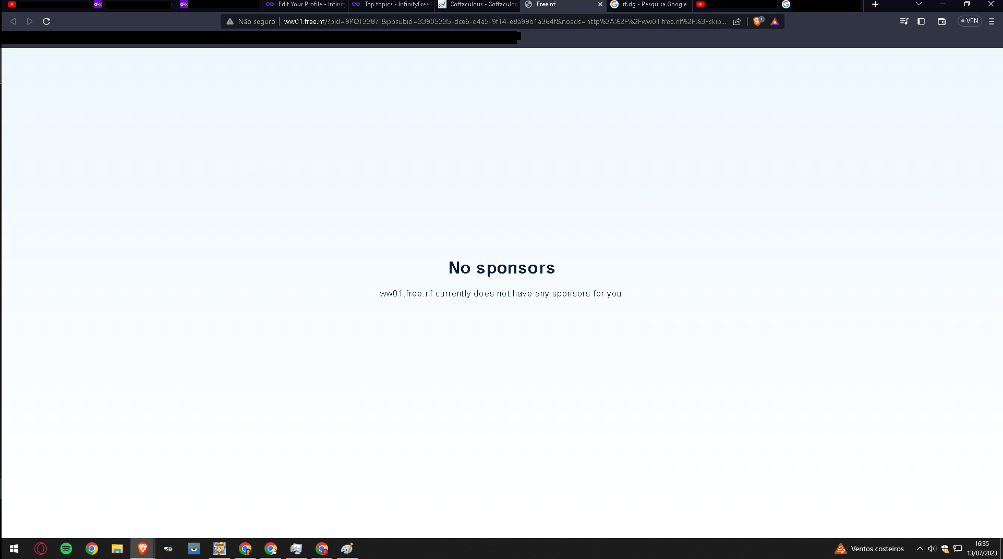Expand the tab search chevron
This screenshot has width=1003, height=559.
tap(919, 4)
